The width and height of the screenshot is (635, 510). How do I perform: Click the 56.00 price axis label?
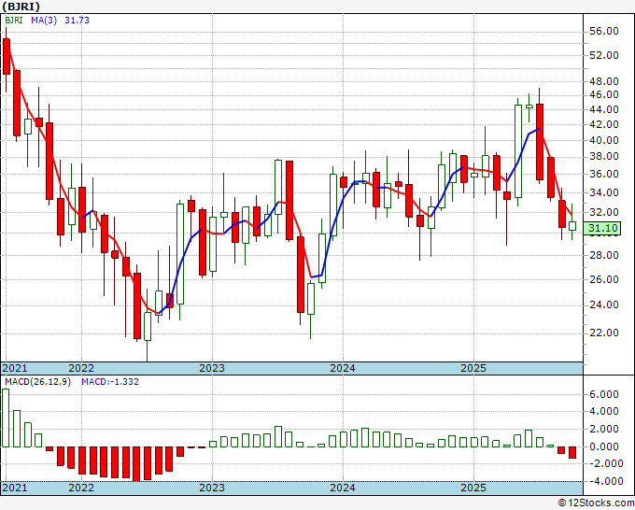[605, 31]
